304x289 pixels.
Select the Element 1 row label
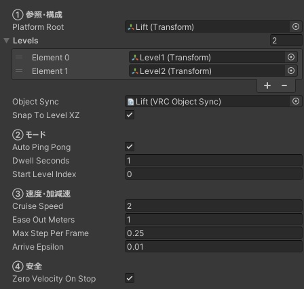coord(50,71)
